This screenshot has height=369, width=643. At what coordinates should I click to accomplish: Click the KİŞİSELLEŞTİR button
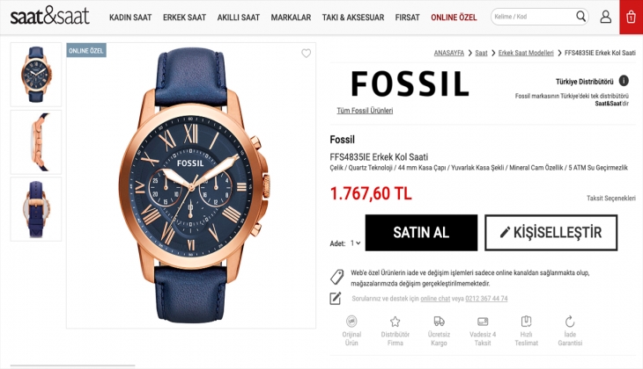[551, 232]
